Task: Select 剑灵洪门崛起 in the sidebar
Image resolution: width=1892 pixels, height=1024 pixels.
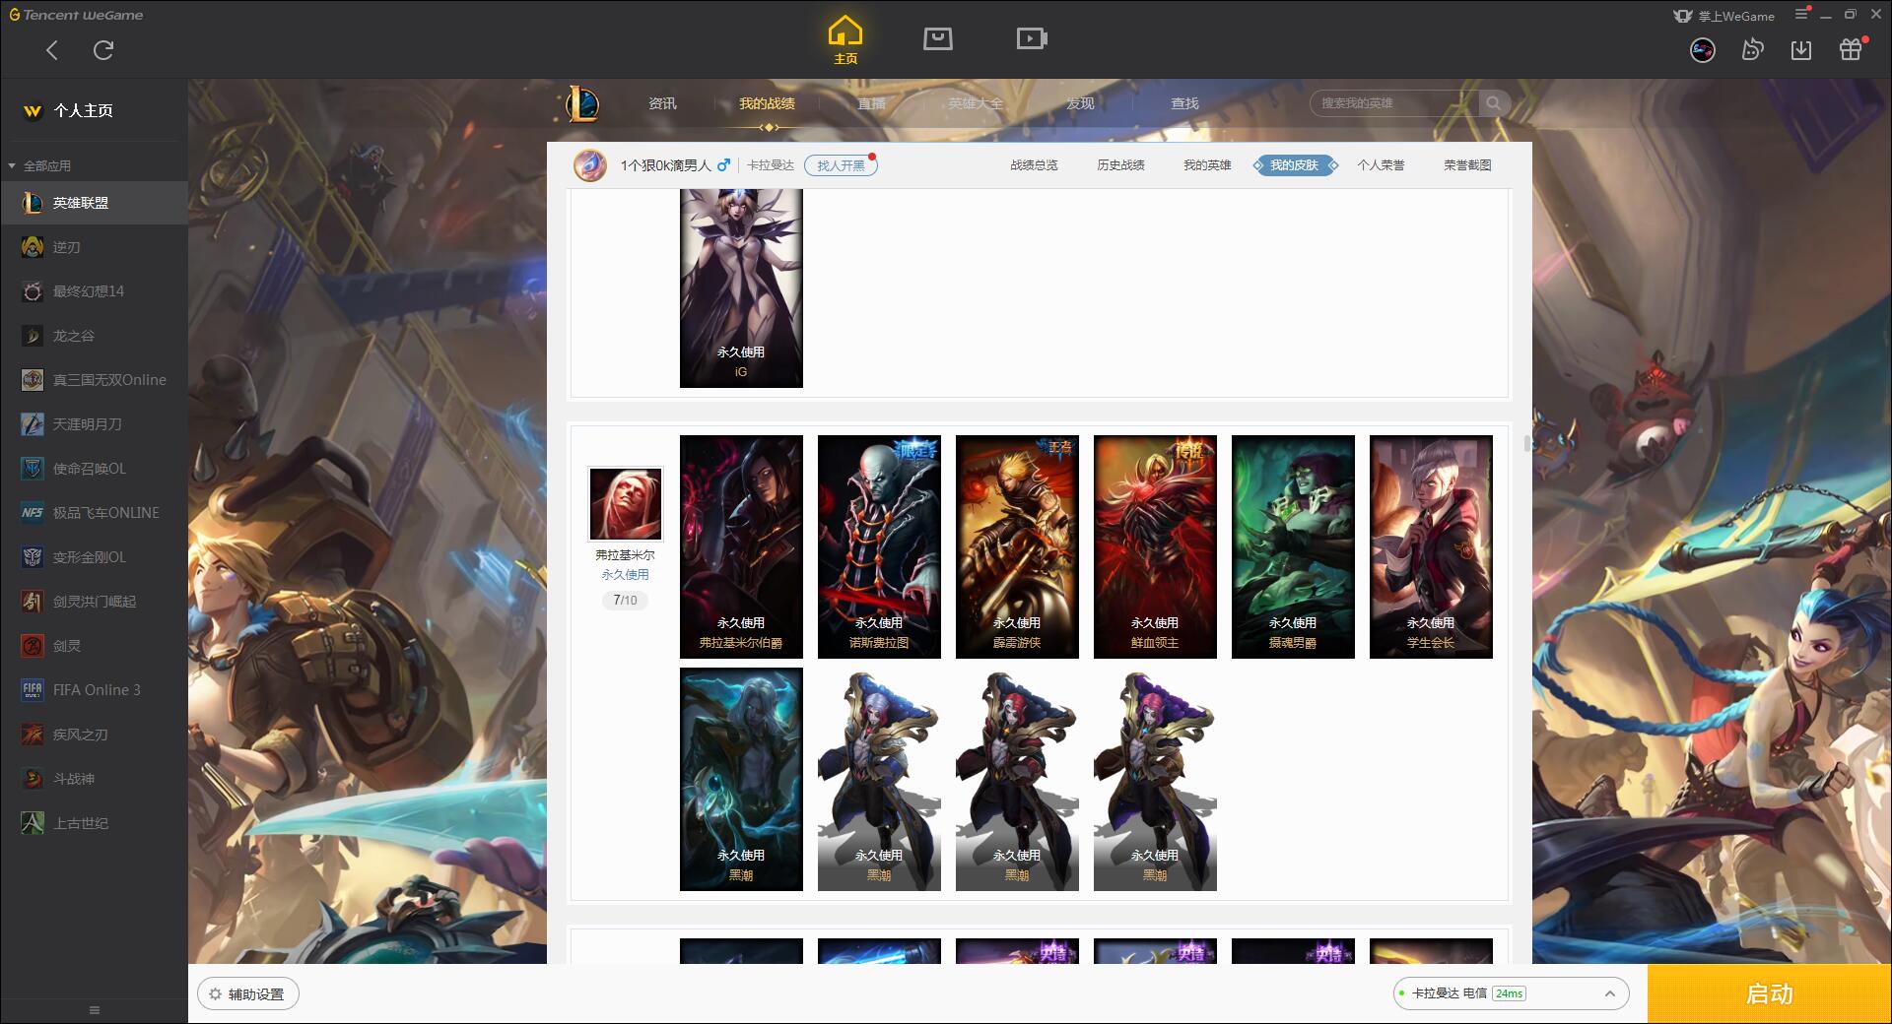Action: pyautogui.click(x=94, y=602)
